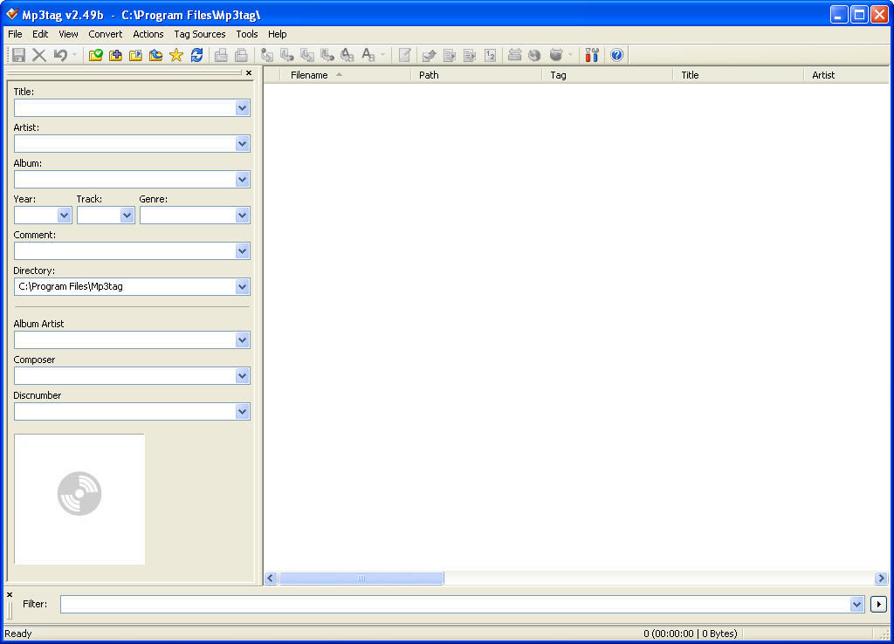The width and height of the screenshot is (894, 644).
Task: Save the tag with the Save icon
Action: coord(18,54)
